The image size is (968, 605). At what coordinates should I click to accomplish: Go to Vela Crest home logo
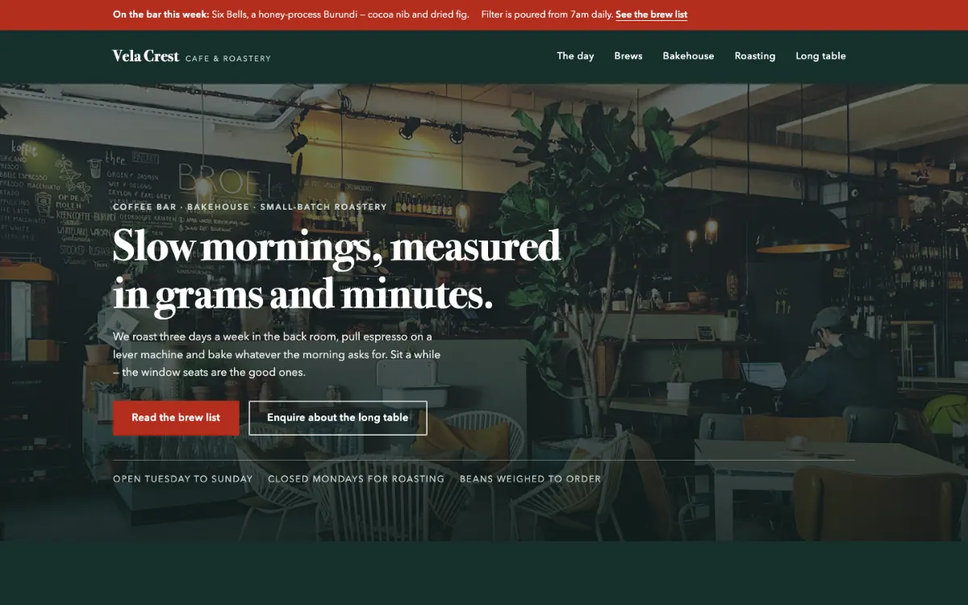click(x=192, y=56)
